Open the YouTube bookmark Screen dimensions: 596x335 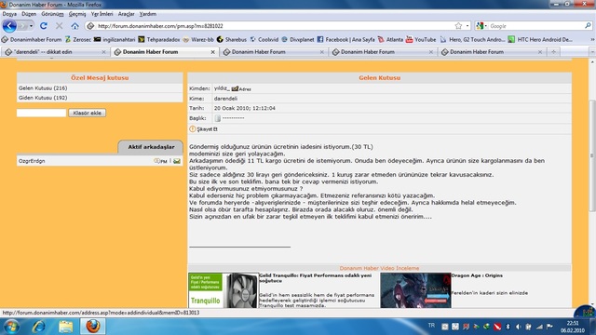[x=421, y=39]
